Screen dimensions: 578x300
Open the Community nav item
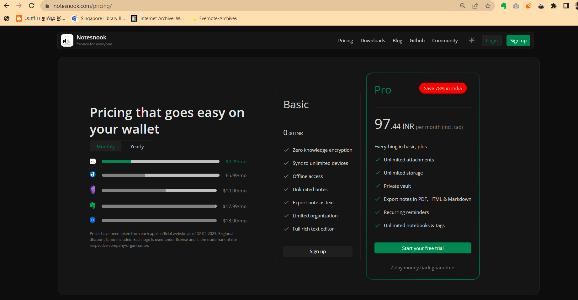coord(445,41)
